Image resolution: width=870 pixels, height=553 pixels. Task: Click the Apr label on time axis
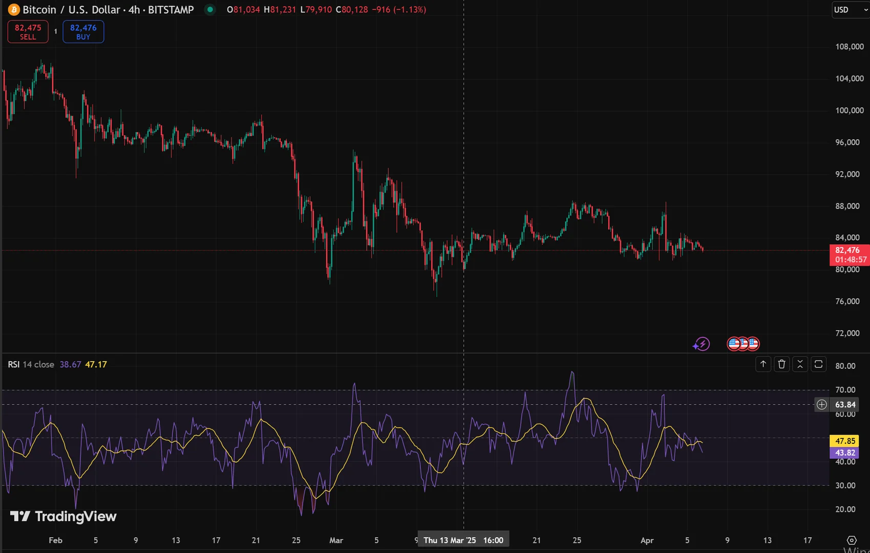pos(647,540)
